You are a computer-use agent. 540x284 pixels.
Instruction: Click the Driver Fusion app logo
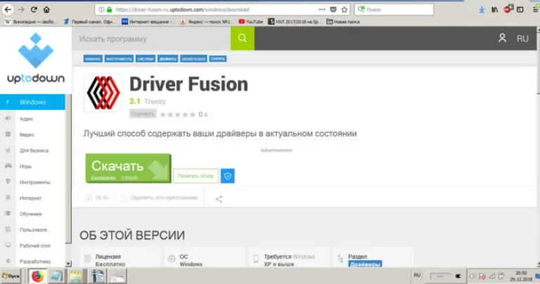[x=103, y=93]
